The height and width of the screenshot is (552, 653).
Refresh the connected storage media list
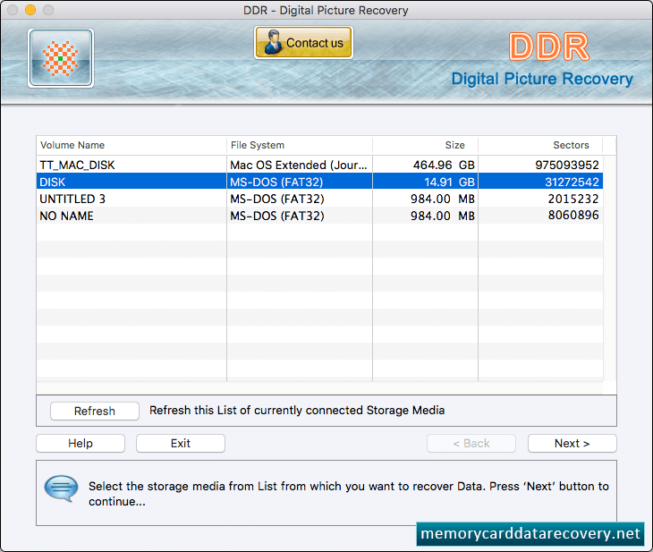[x=95, y=411]
